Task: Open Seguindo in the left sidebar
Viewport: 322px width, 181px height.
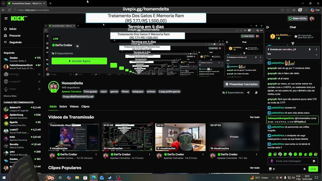Action: point(13,42)
